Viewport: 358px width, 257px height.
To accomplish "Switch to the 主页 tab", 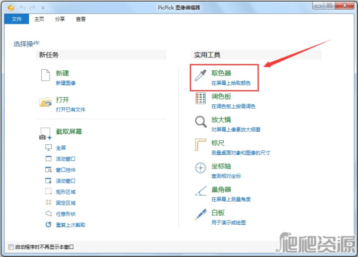I will pyautogui.click(x=39, y=19).
